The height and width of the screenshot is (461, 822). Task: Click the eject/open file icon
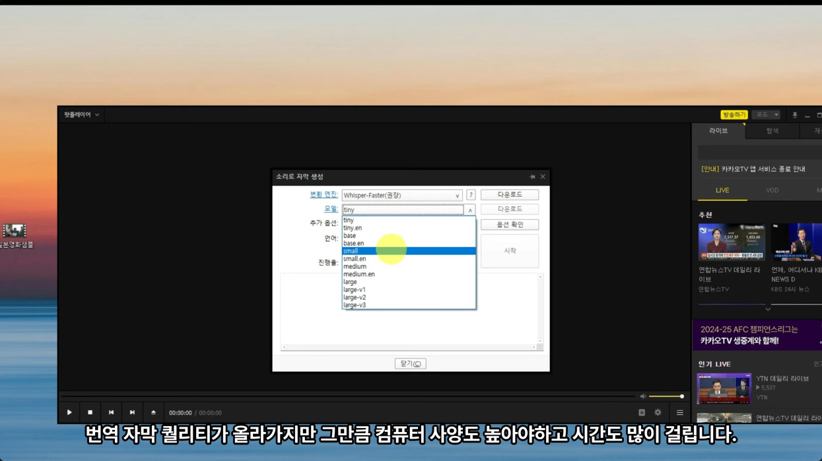tap(153, 413)
